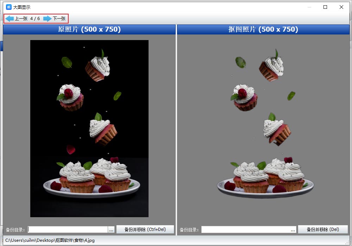The width and height of the screenshot is (352, 246).
Task: Click the app logo in title bar
Action: pos(9,7)
